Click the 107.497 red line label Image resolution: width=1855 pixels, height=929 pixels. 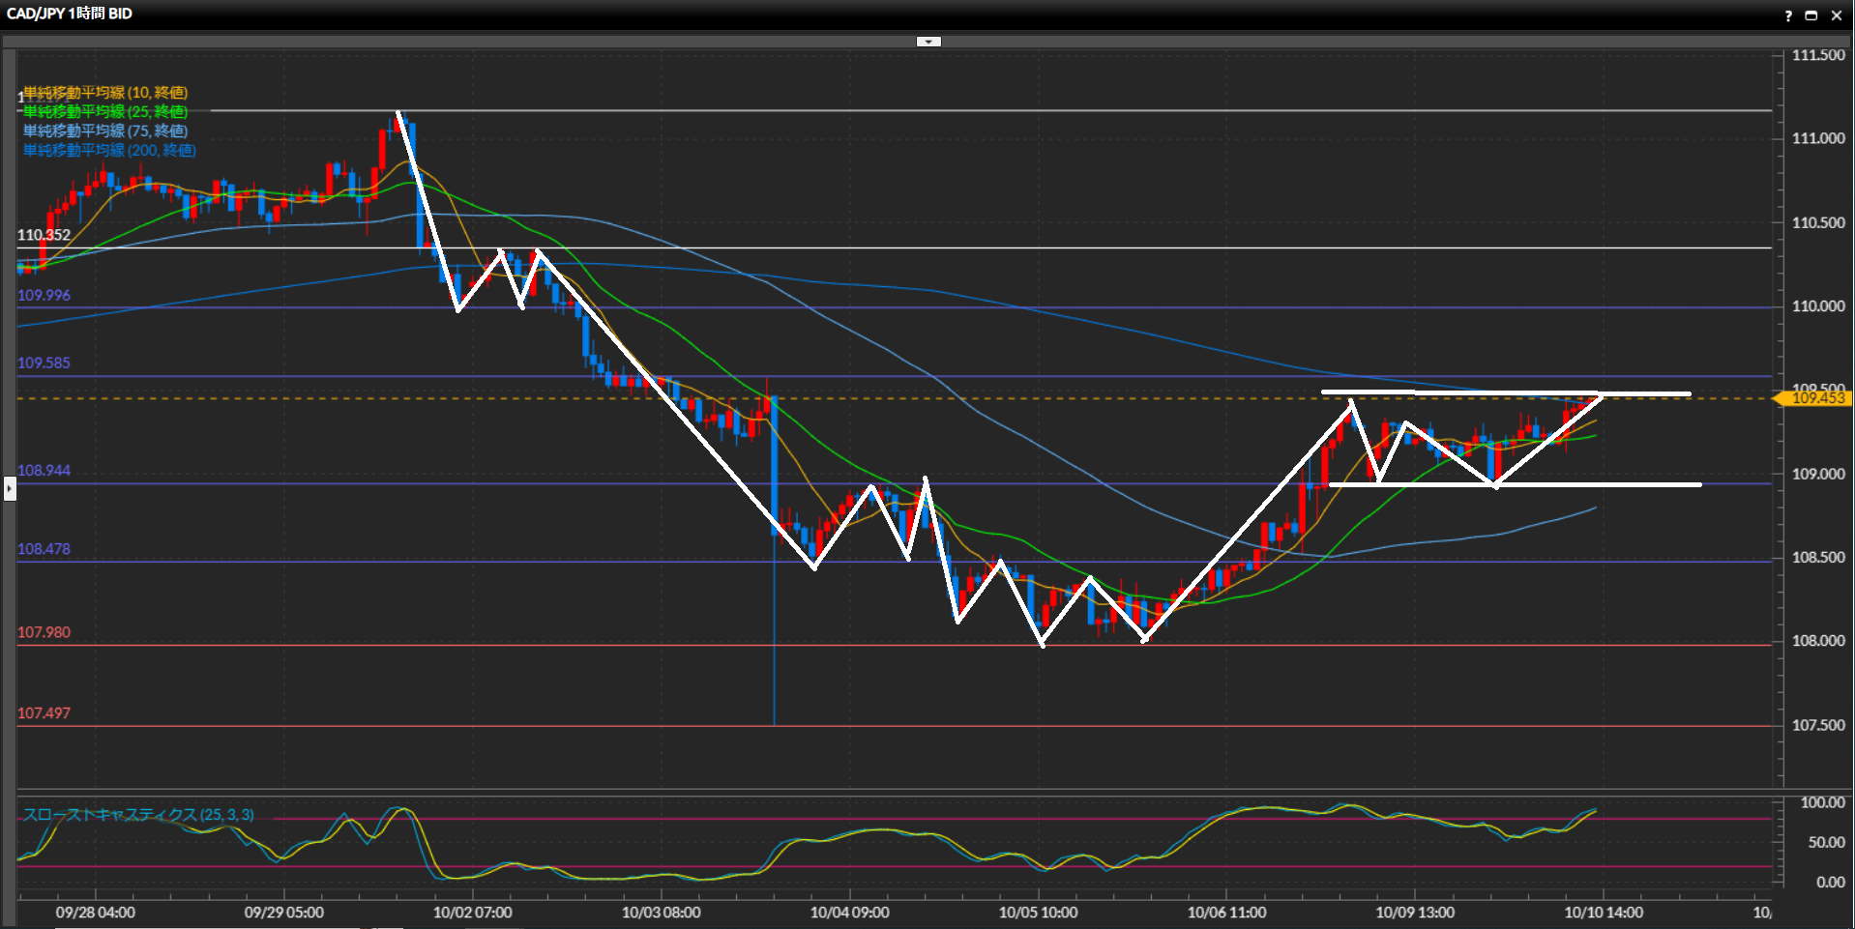44,713
